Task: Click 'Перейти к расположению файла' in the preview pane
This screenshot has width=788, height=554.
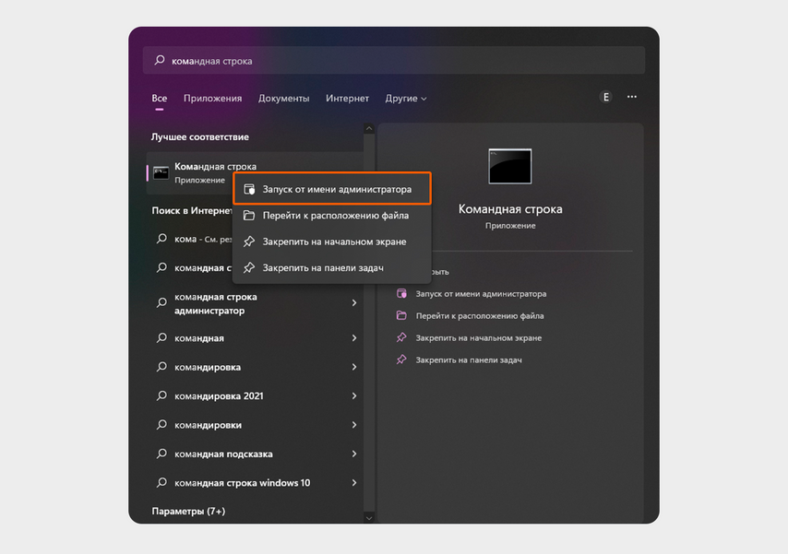Action: (480, 316)
